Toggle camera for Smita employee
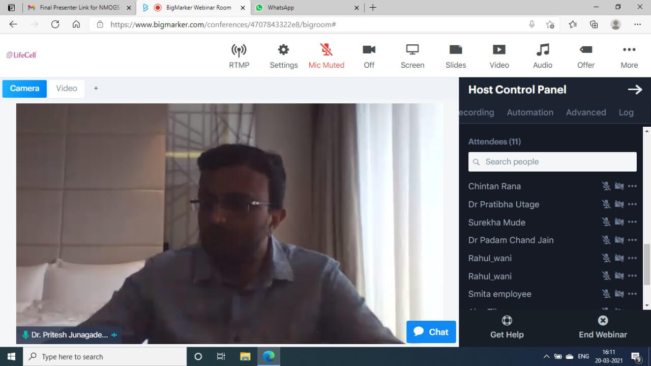 (619, 294)
